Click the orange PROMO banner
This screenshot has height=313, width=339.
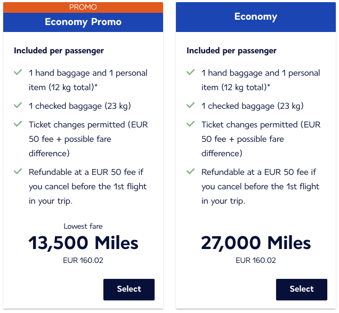pos(83,7)
